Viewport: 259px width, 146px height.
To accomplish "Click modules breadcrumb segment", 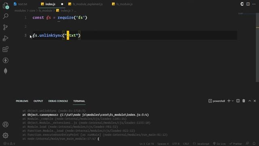I will (20, 11).
